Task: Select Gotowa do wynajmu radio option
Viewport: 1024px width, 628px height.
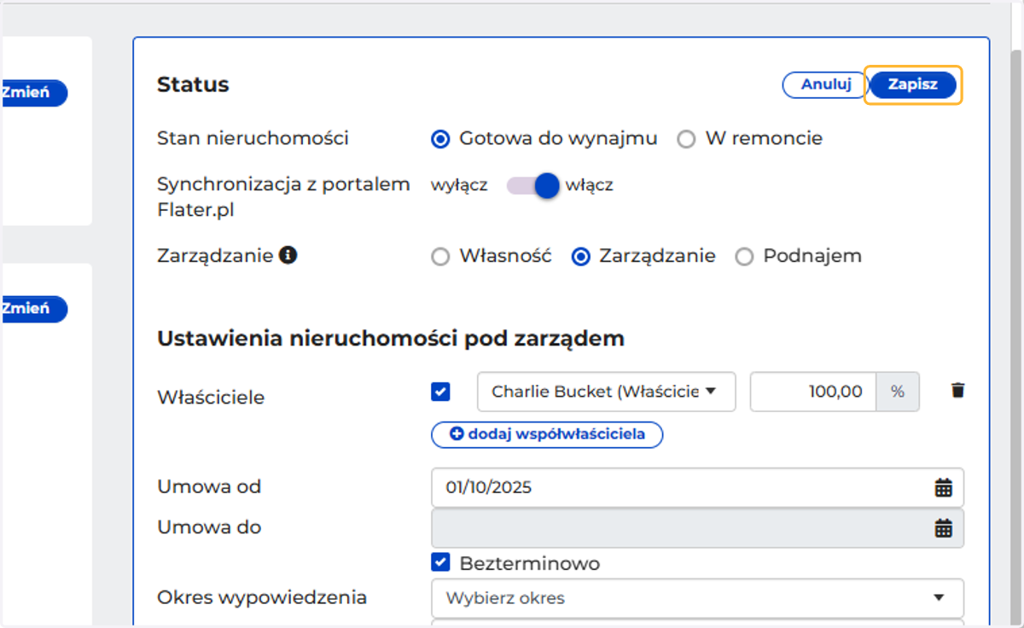Action: pyautogui.click(x=440, y=139)
